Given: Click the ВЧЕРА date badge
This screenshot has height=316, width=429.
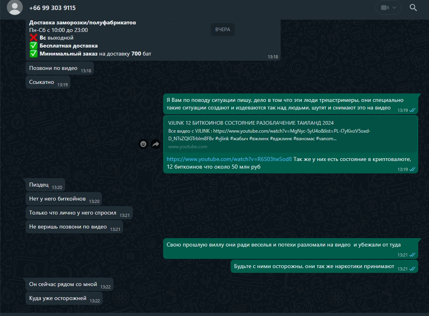Looking at the screenshot, I should point(223,30).
